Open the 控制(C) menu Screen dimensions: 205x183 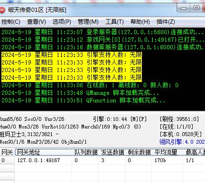tap(11, 22)
